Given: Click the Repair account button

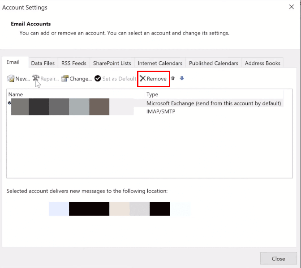Looking at the screenshot, I should 46,79.
